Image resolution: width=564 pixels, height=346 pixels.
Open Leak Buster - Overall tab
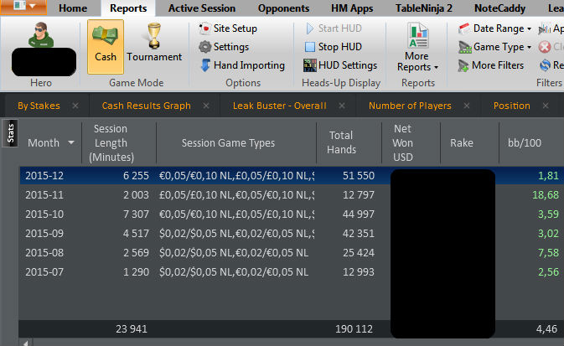[x=279, y=106]
